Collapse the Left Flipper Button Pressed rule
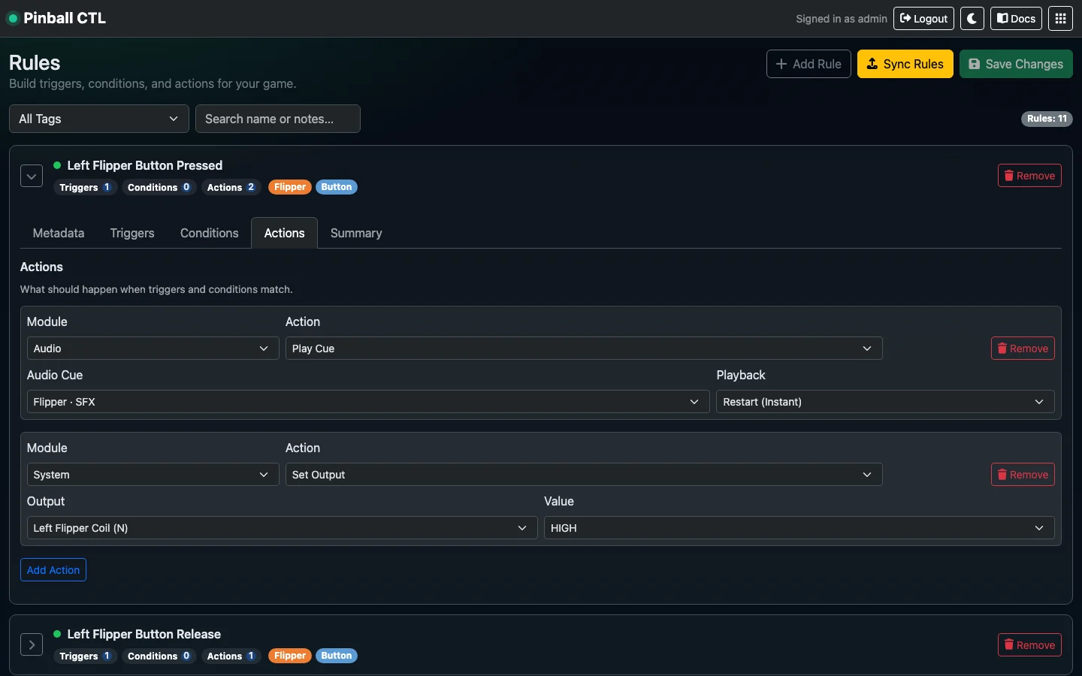 pyautogui.click(x=31, y=176)
